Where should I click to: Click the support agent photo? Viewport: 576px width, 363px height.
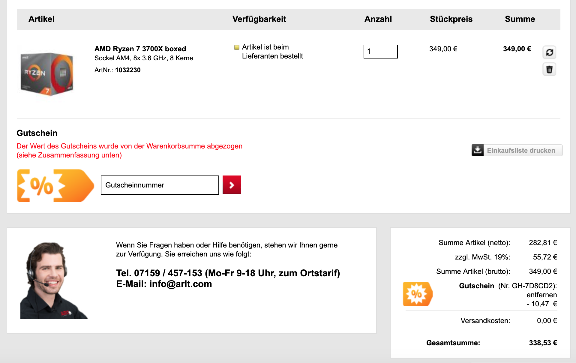(x=53, y=280)
